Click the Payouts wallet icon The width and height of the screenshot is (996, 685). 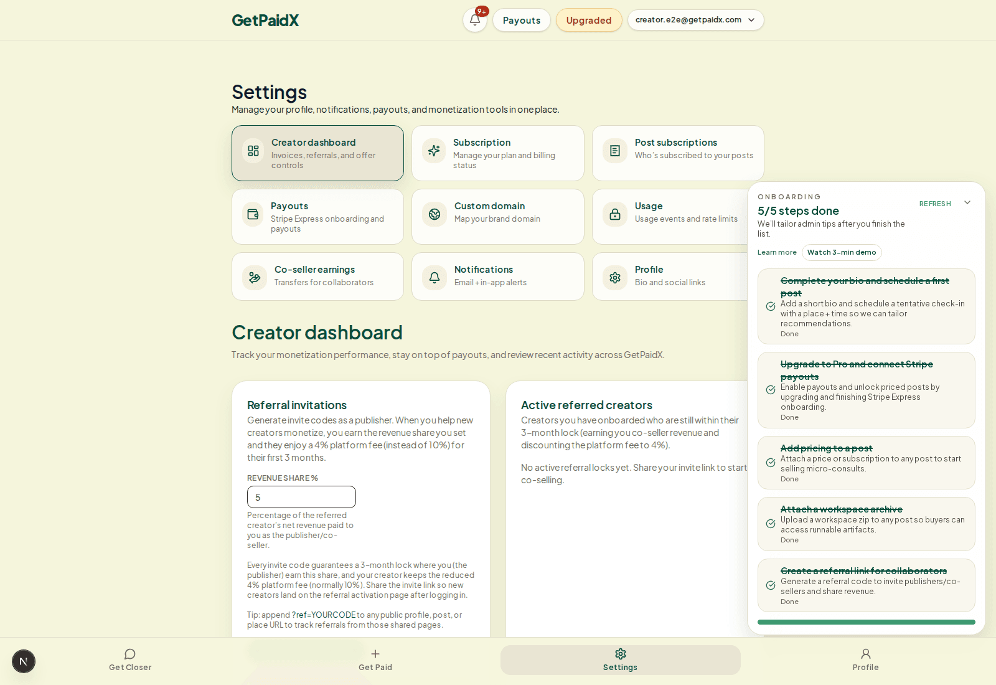point(253,214)
